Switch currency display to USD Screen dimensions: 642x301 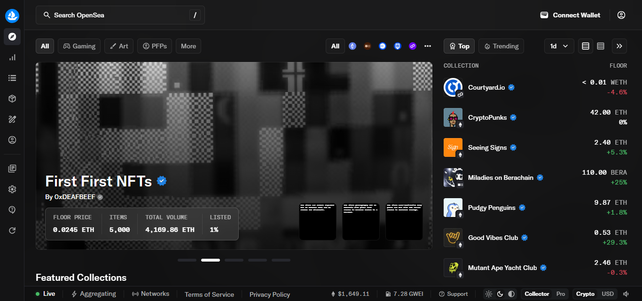(608, 294)
